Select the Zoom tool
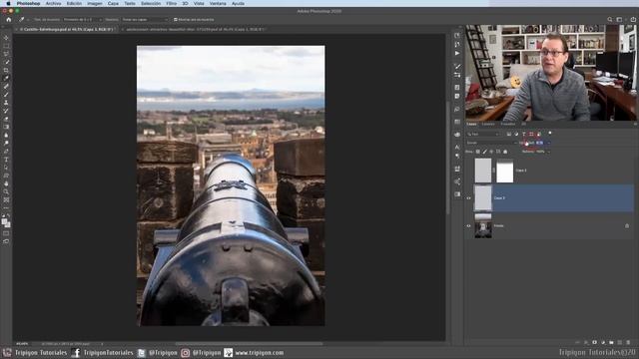The height and width of the screenshot is (359, 639). [x=6, y=192]
